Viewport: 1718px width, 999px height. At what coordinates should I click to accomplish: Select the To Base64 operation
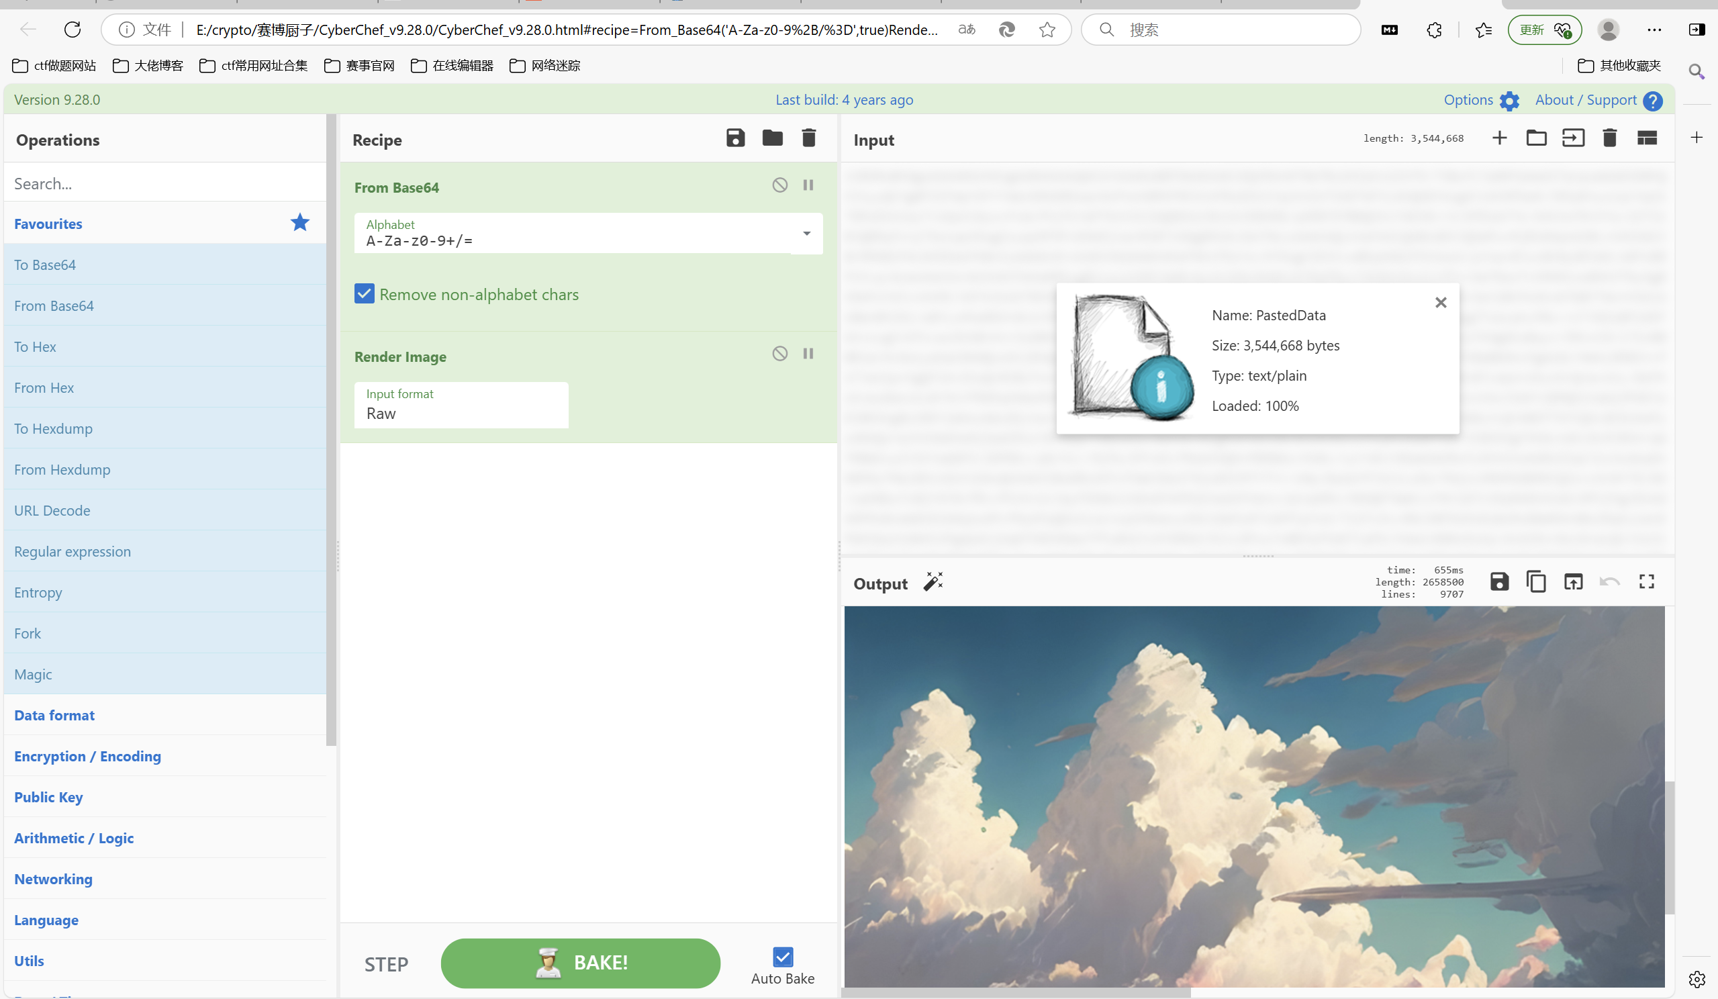pos(164,265)
